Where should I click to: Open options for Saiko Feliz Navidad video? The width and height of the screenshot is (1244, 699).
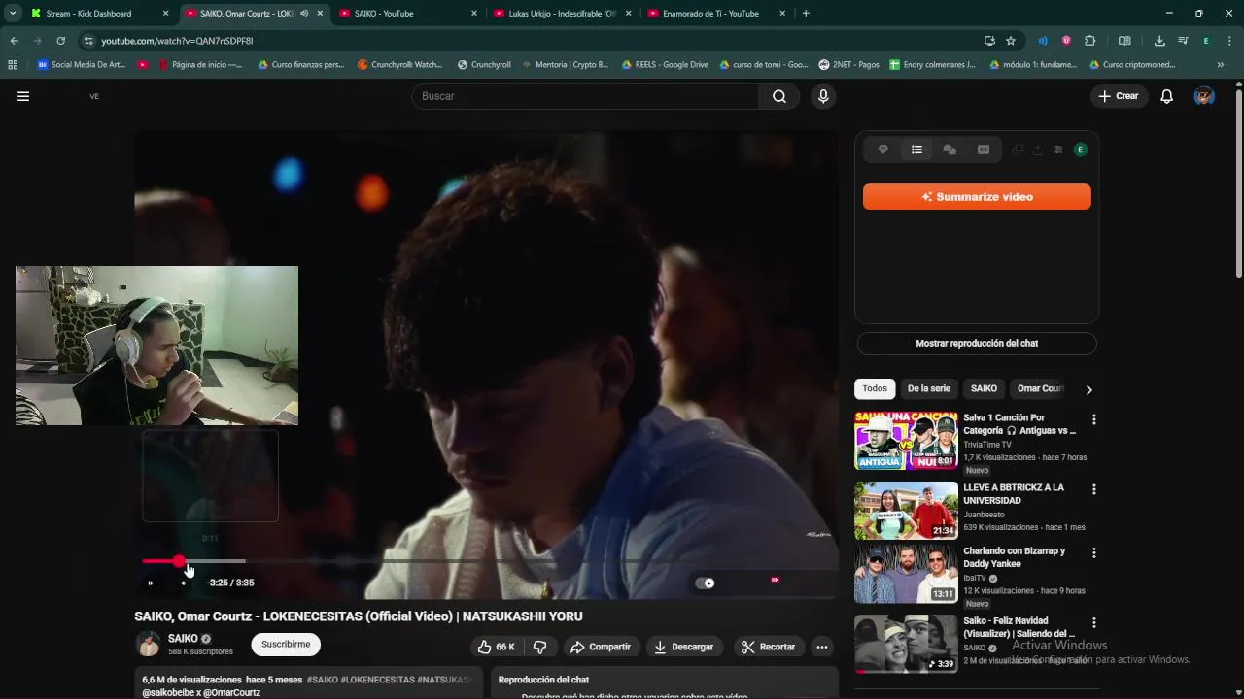(1094, 622)
